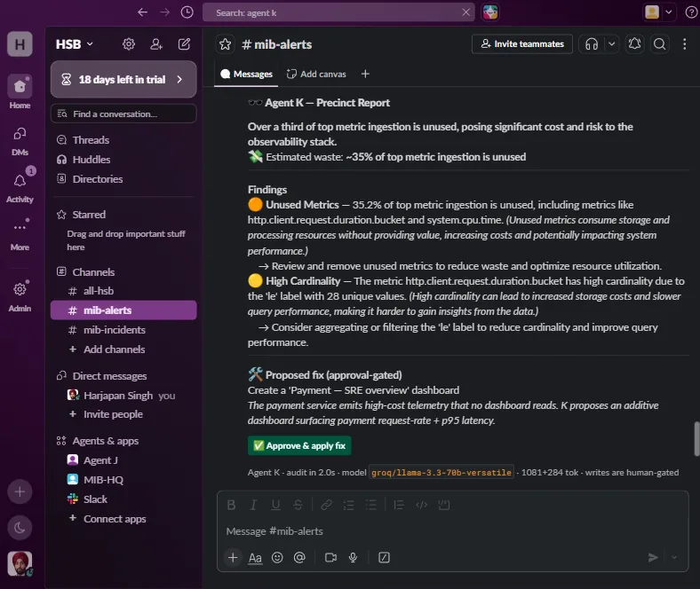Record audio clip microphone icon

click(353, 557)
